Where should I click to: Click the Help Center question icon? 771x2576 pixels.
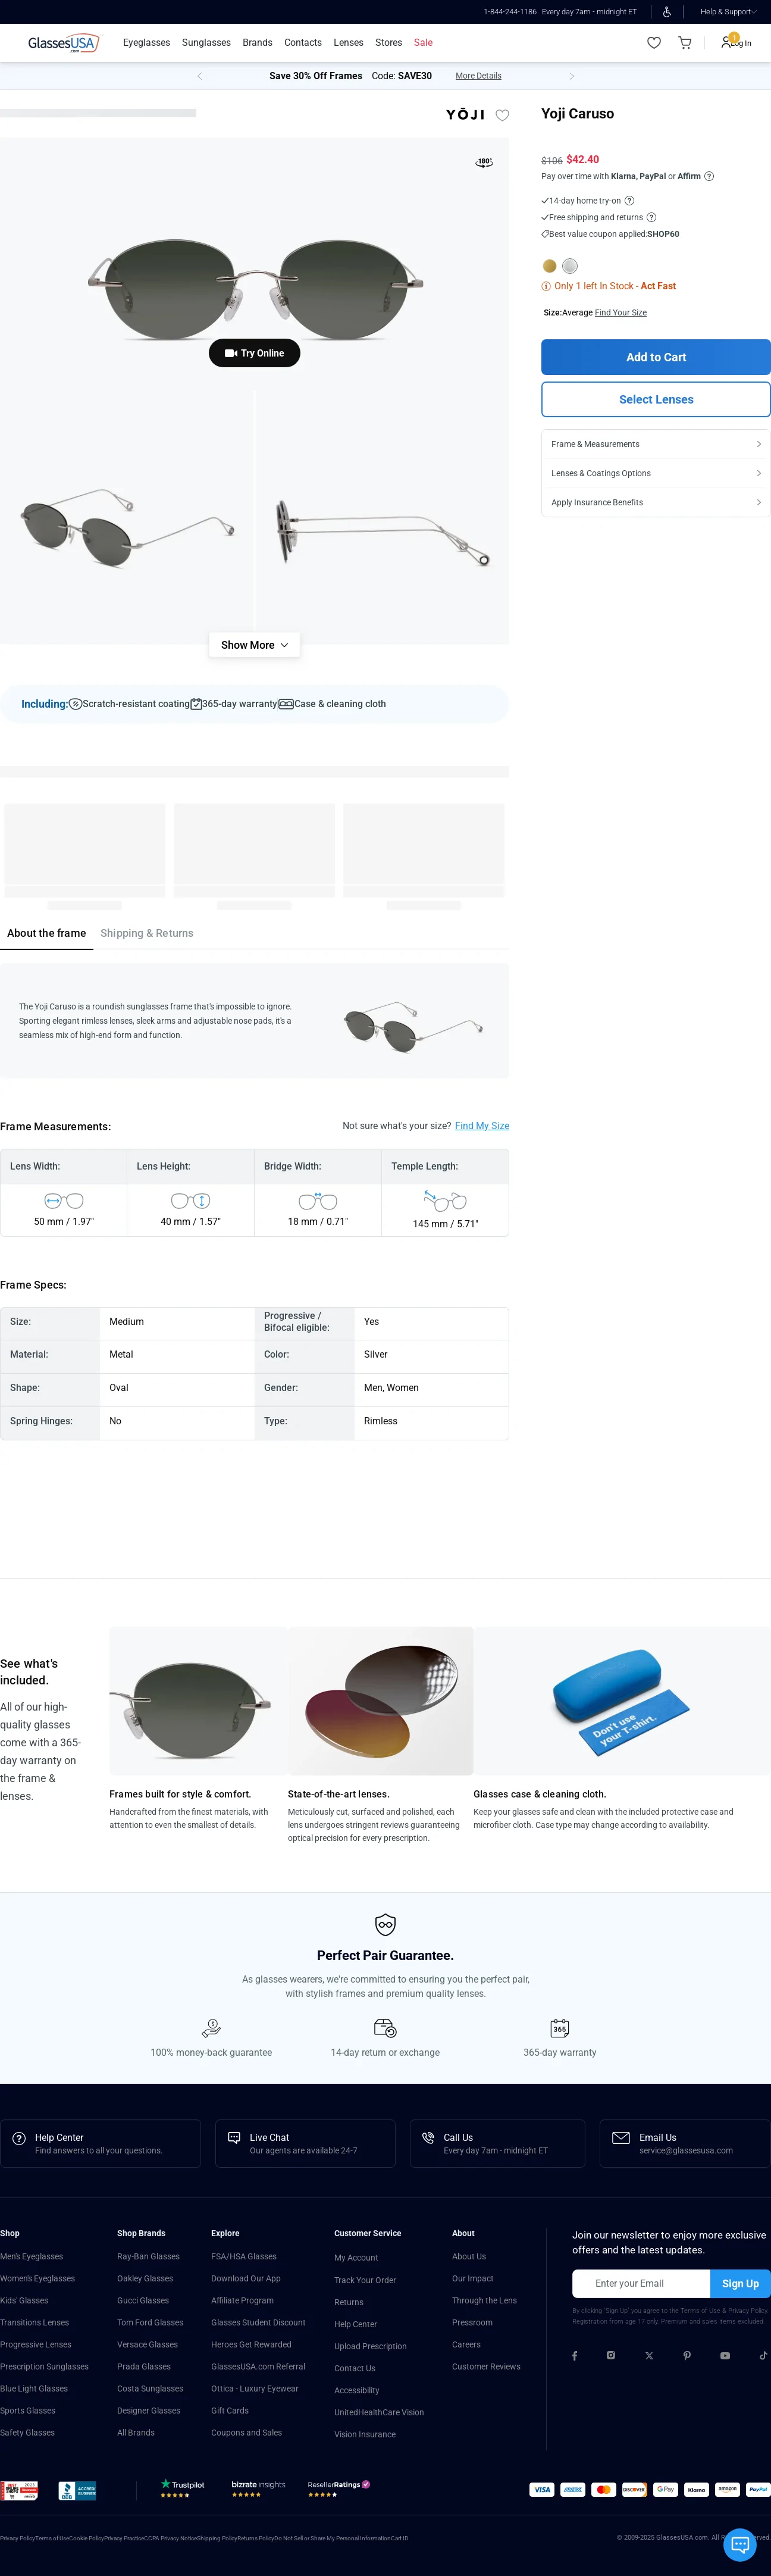coord(19,2138)
